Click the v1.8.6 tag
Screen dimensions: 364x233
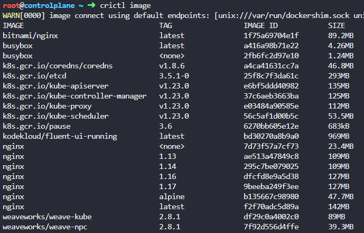[x=172, y=66]
